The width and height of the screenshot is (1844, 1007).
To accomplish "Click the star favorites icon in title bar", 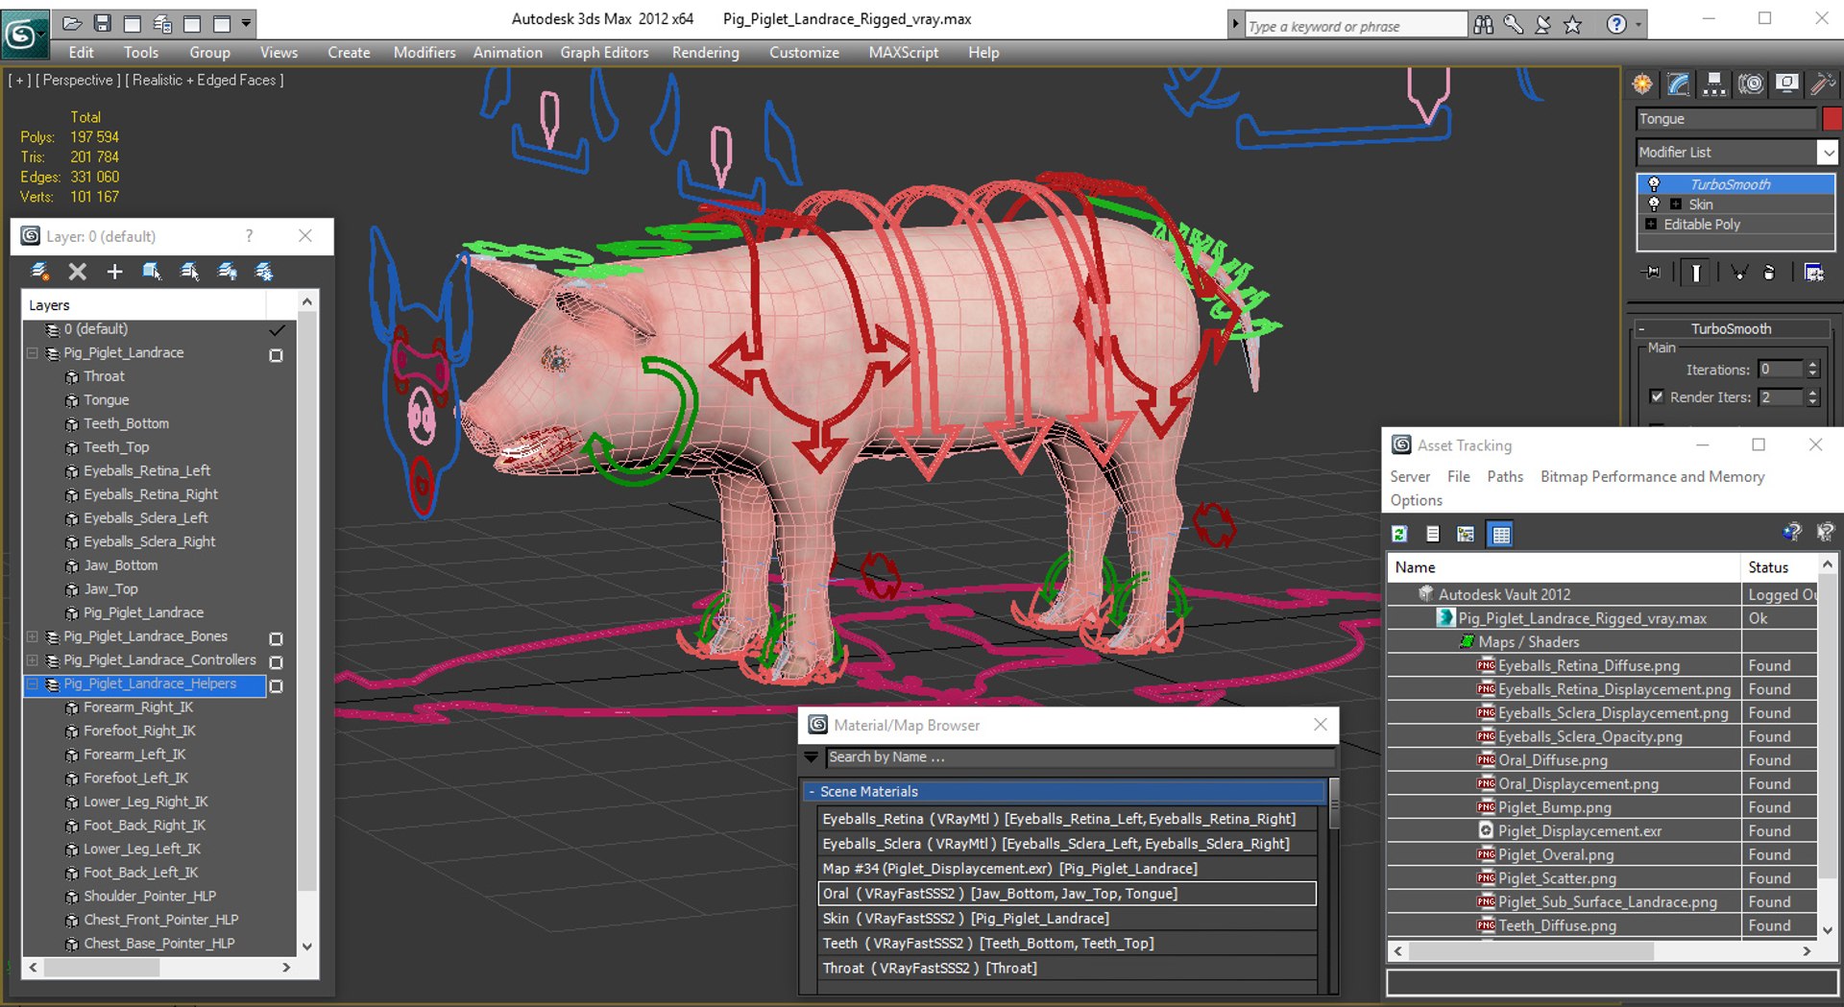I will (1572, 25).
